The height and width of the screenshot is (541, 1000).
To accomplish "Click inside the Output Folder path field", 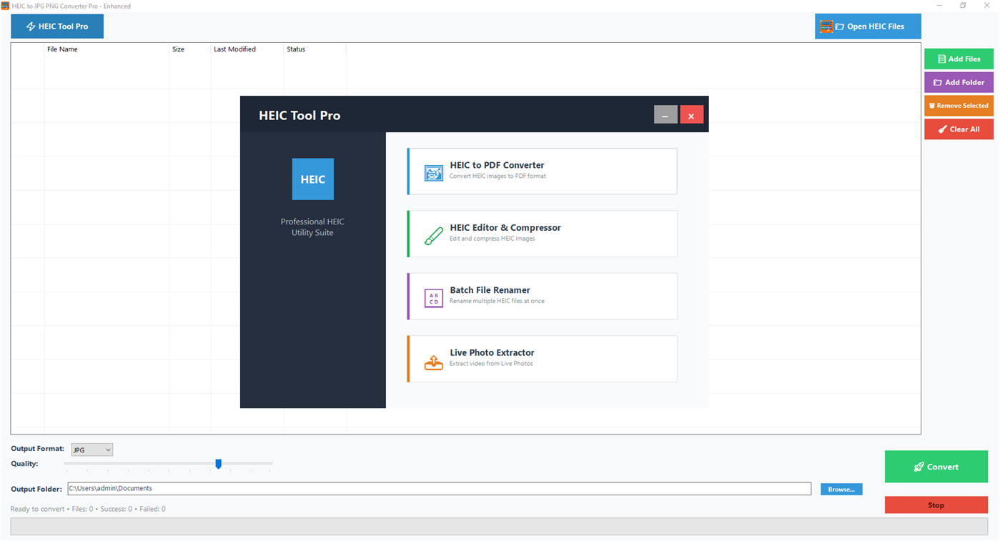I will pyautogui.click(x=286, y=488).
